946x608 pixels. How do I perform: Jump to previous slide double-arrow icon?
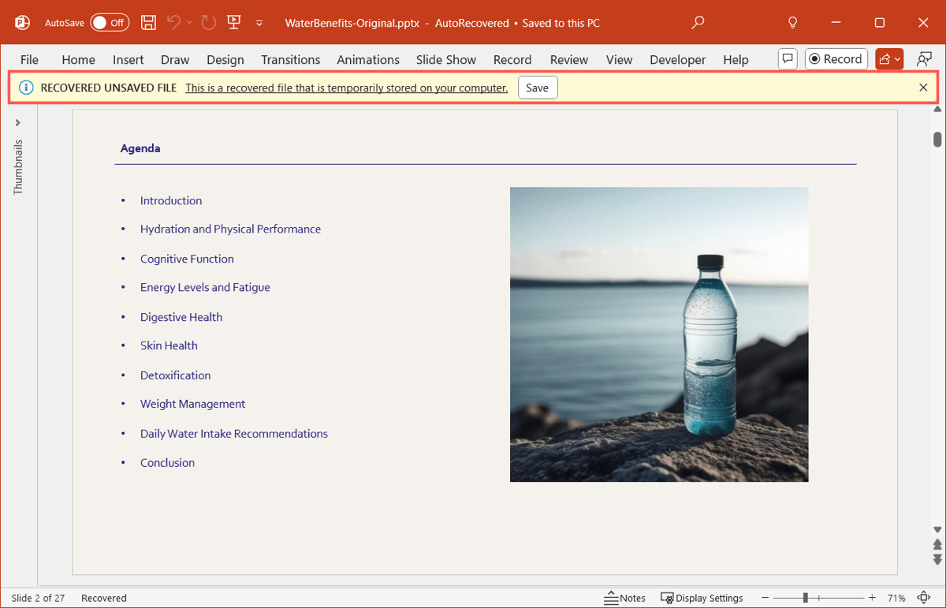937,544
